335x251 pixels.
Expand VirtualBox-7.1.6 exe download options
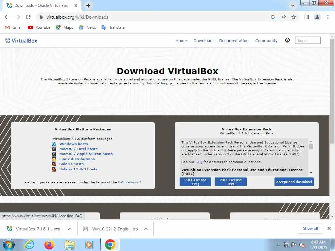click(70, 229)
